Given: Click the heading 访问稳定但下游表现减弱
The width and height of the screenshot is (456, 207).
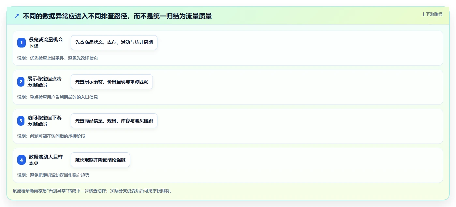Looking at the screenshot, I should point(45,121).
